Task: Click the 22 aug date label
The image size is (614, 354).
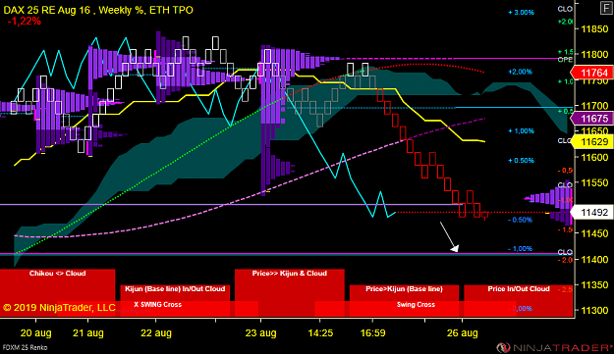Action: (x=156, y=333)
